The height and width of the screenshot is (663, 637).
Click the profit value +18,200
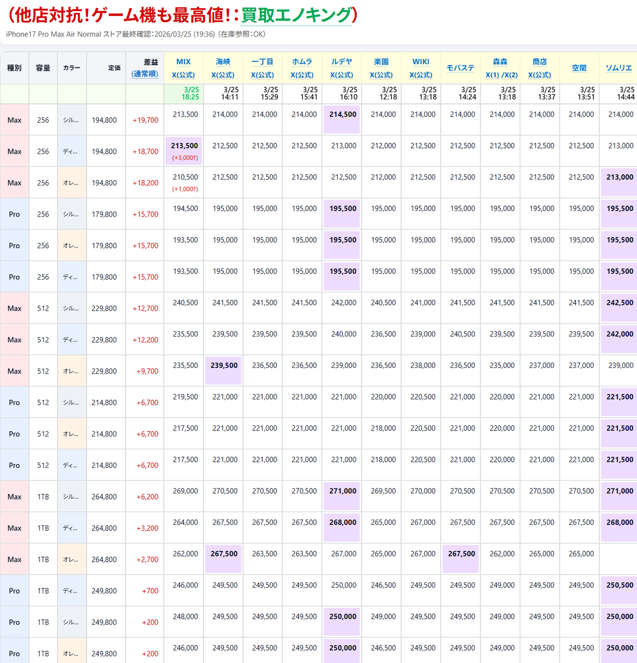[x=145, y=183]
